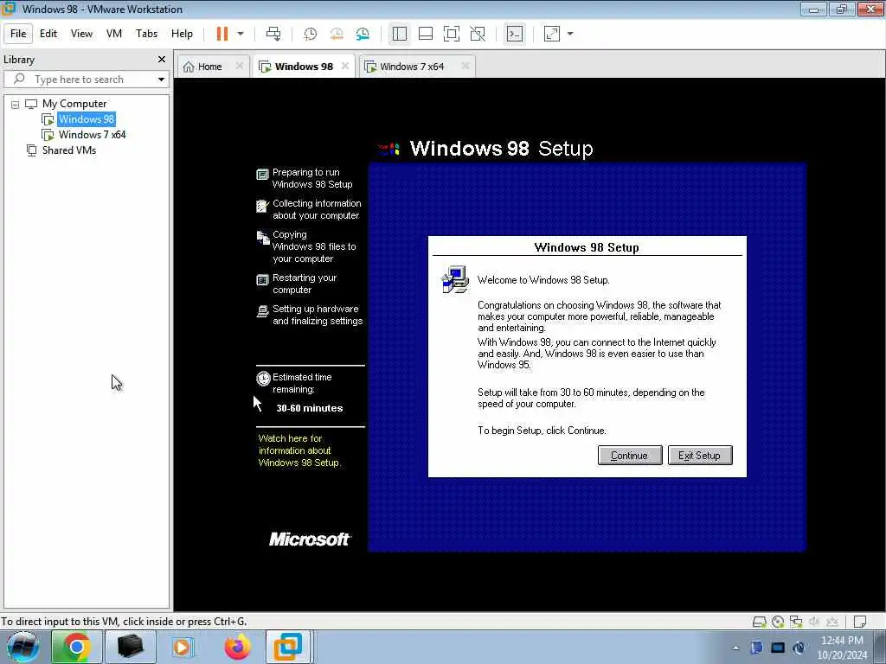Open the Tabs menu
Image resolution: width=886 pixels, height=664 pixels.
tap(146, 34)
